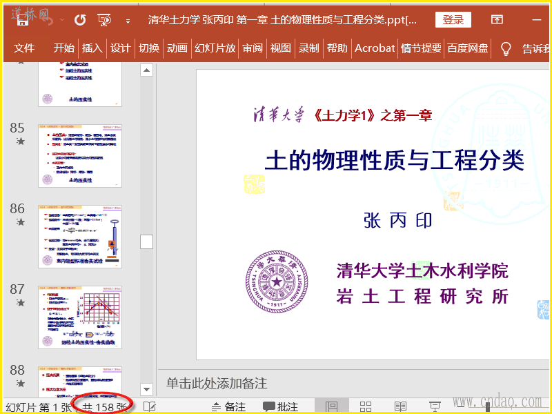Click the spell check book icon in status bar
Image resolution: width=552 pixels, height=414 pixels.
[150, 406]
